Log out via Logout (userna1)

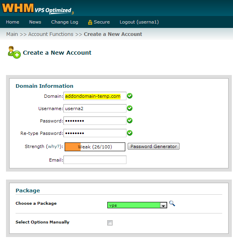point(139,22)
